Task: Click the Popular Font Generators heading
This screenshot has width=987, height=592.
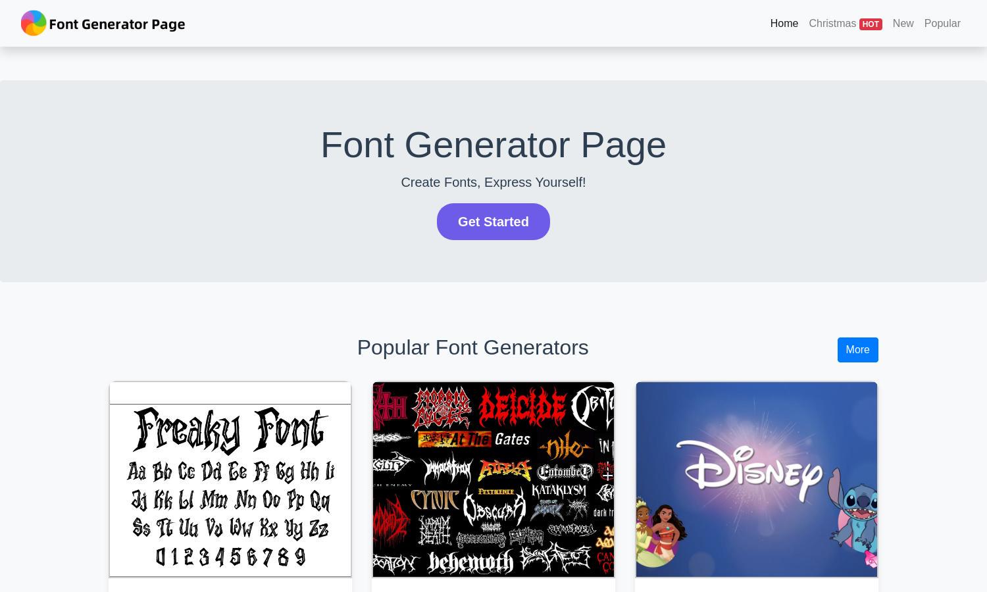Action: pyautogui.click(x=472, y=347)
